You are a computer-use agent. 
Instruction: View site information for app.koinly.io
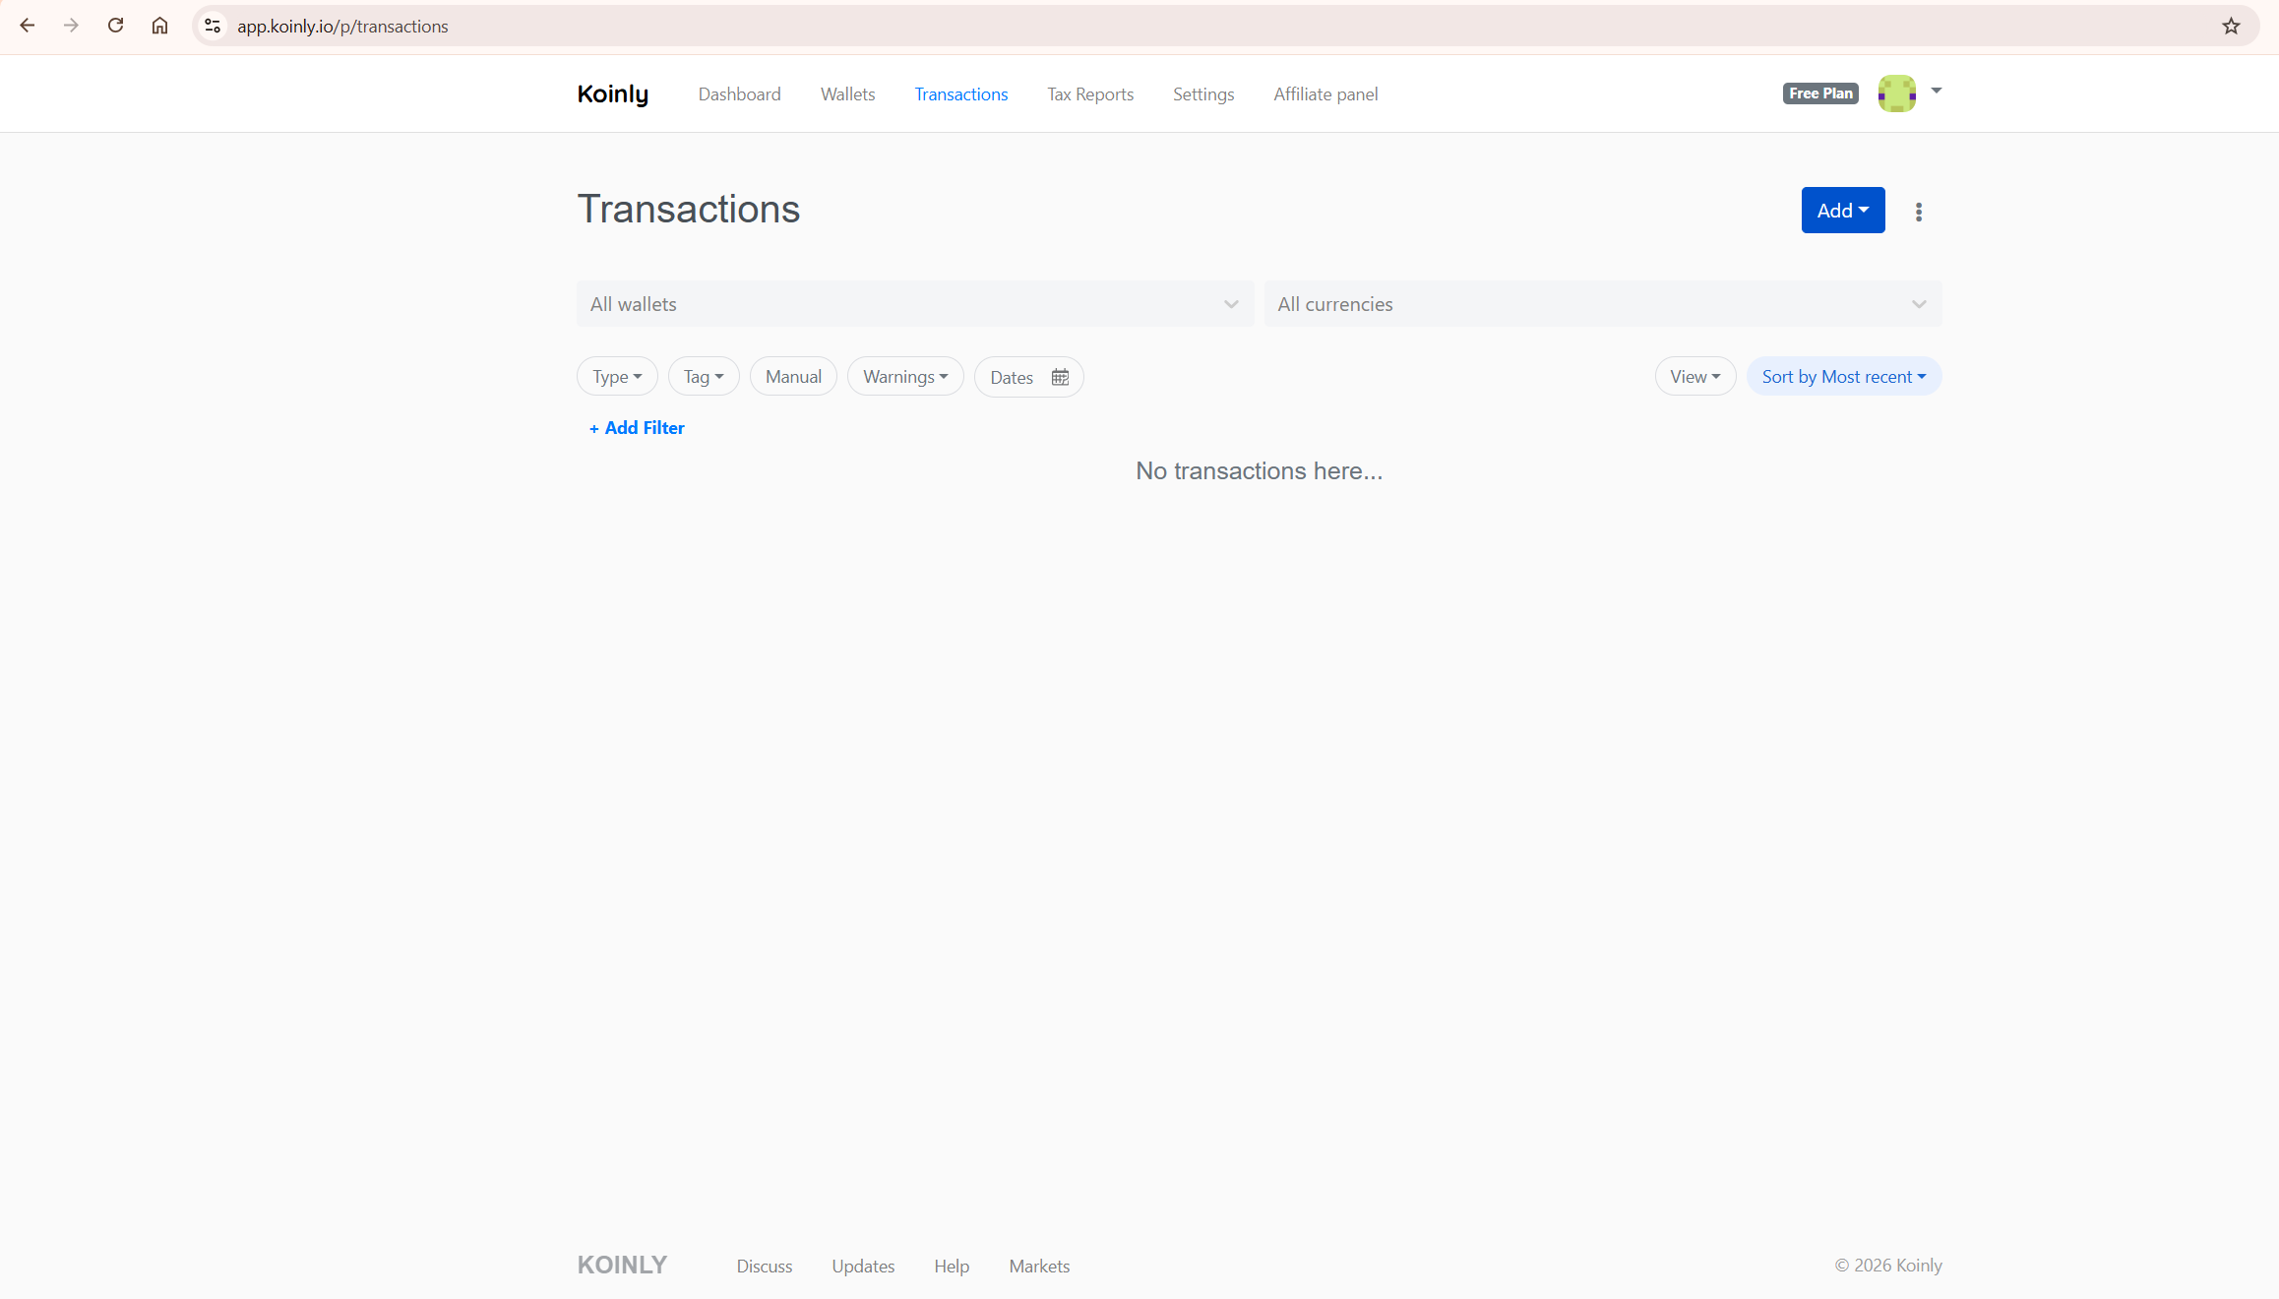pyautogui.click(x=212, y=26)
